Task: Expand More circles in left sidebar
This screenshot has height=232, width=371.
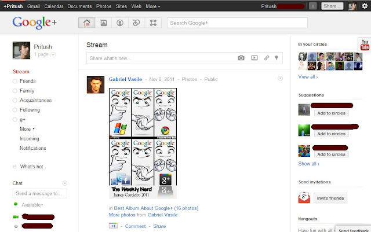Action: tap(27, 129)
